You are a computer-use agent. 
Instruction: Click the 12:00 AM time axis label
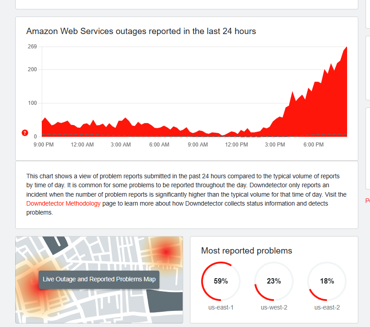tap(82, 145)
